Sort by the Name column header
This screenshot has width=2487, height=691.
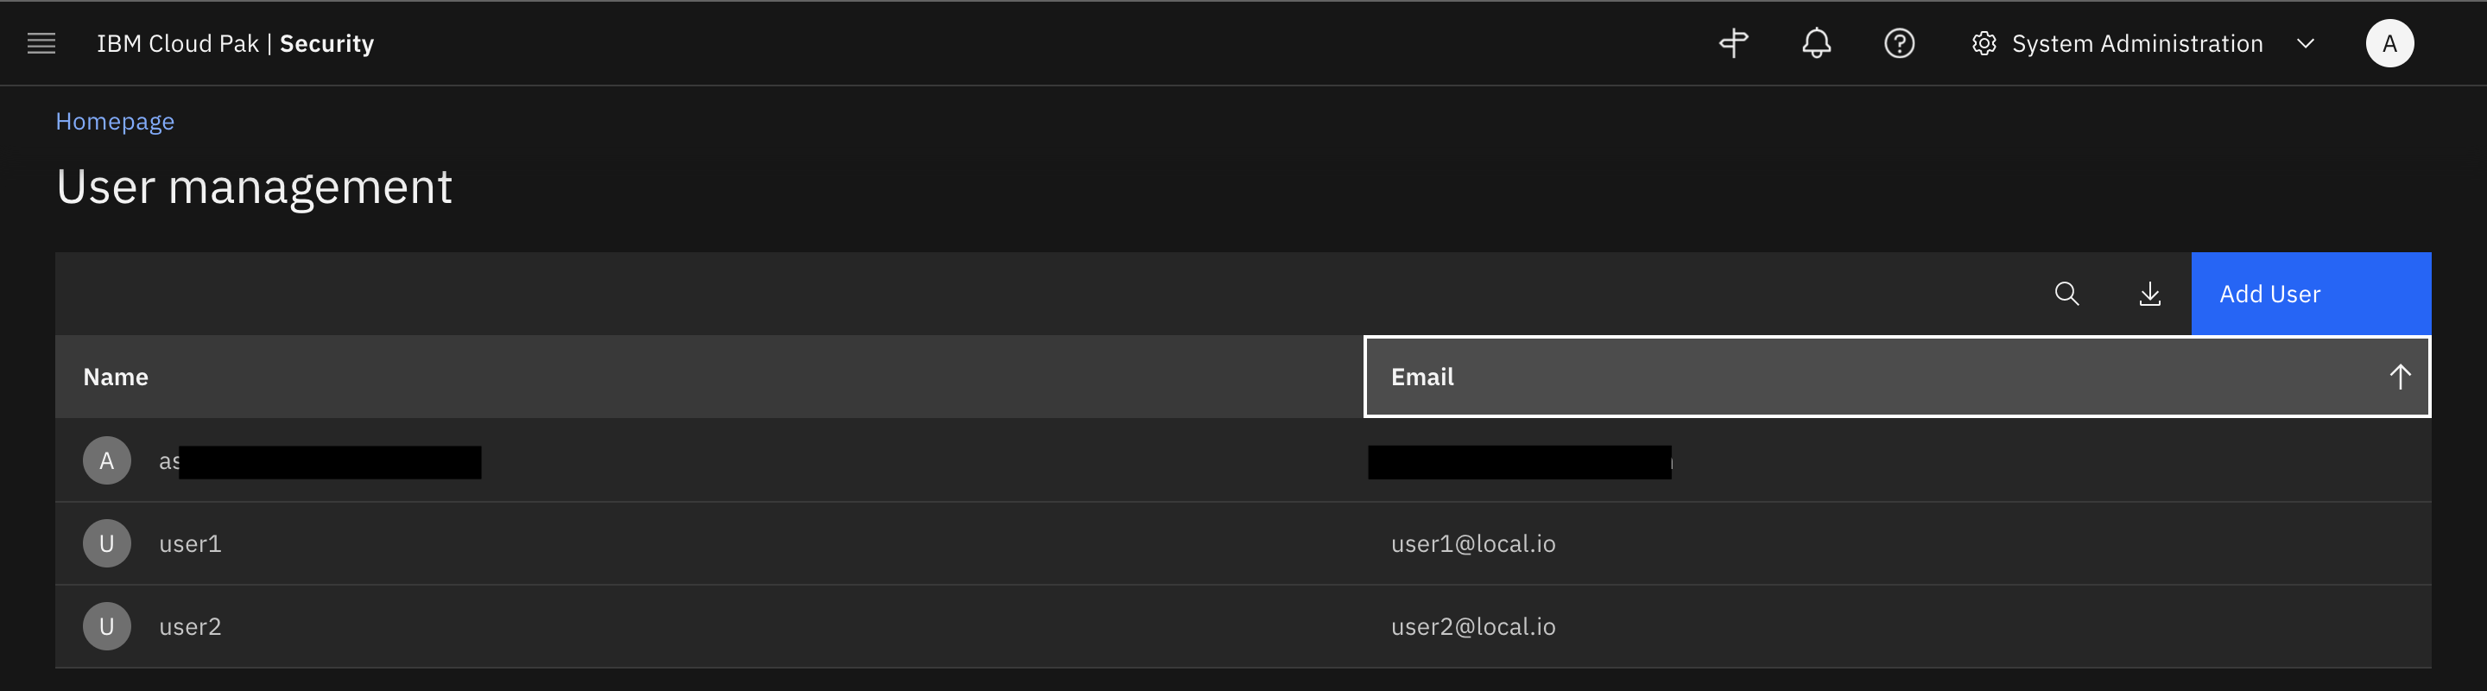[116, 377]
